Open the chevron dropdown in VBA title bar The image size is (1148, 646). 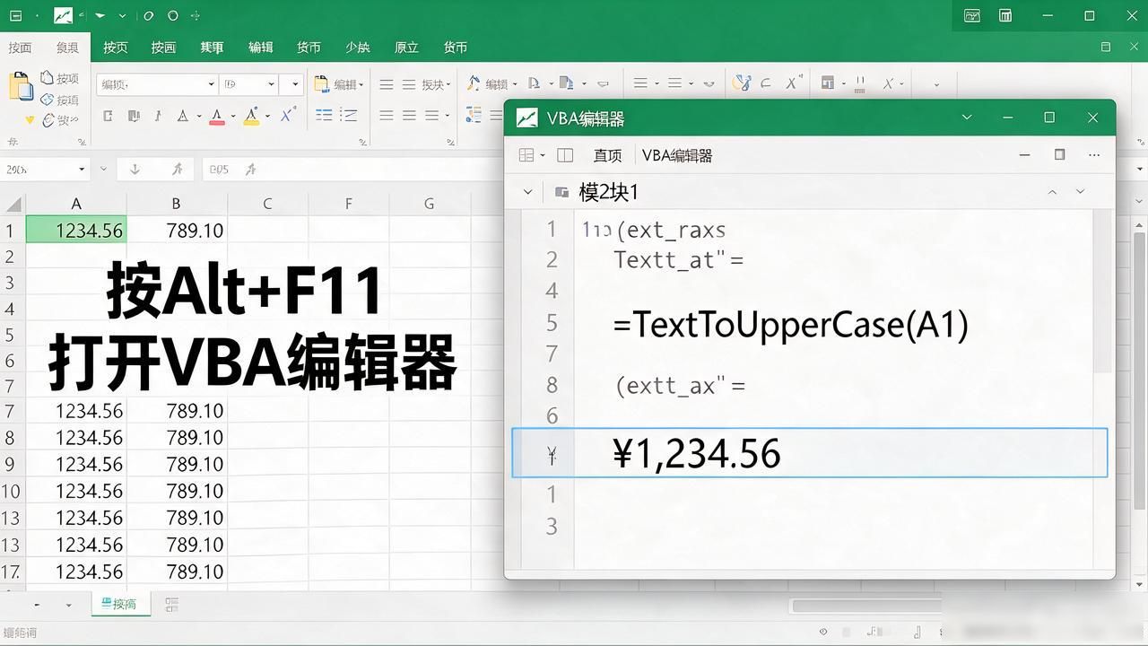pyautogui.click(x=967, y=118)
